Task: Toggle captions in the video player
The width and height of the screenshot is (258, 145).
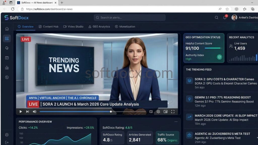Action: 151,112
